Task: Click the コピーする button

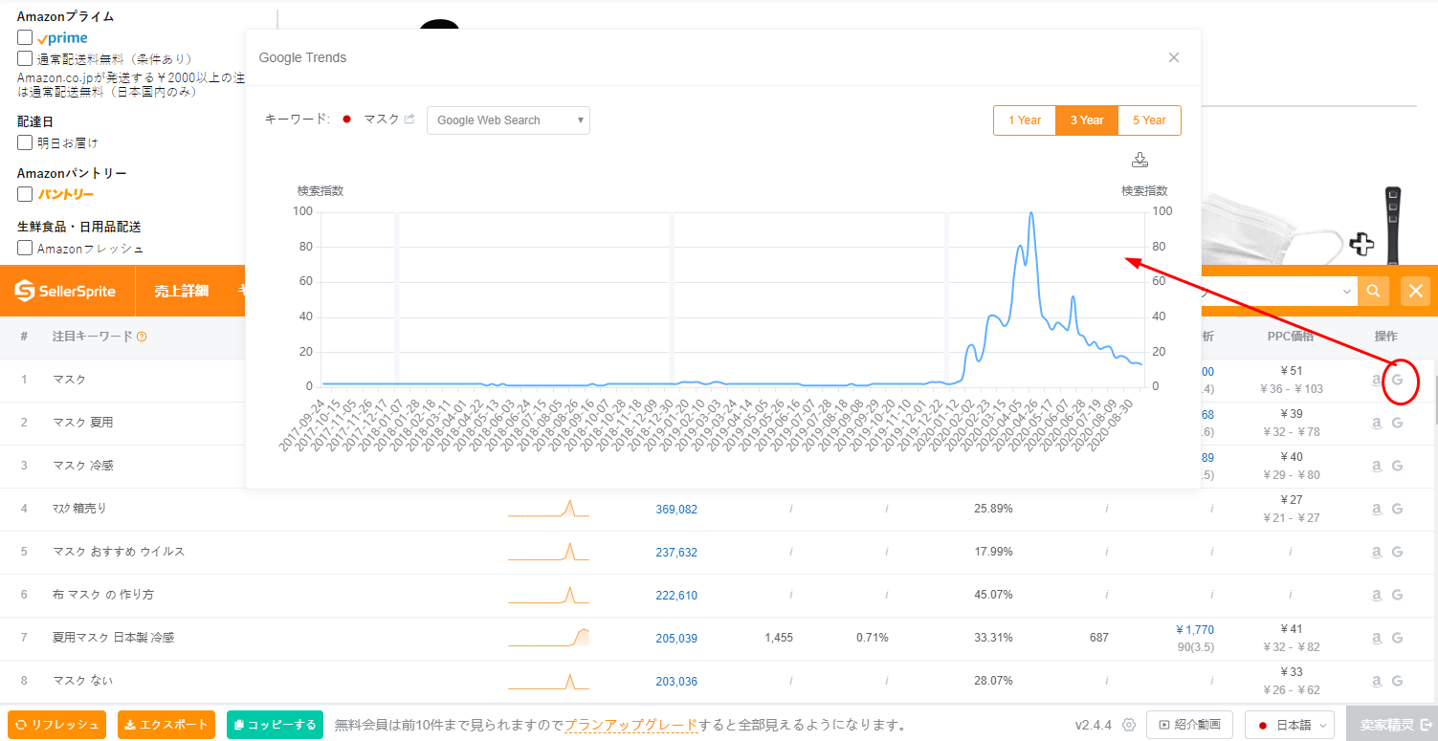Action: (x=275, y=725)
